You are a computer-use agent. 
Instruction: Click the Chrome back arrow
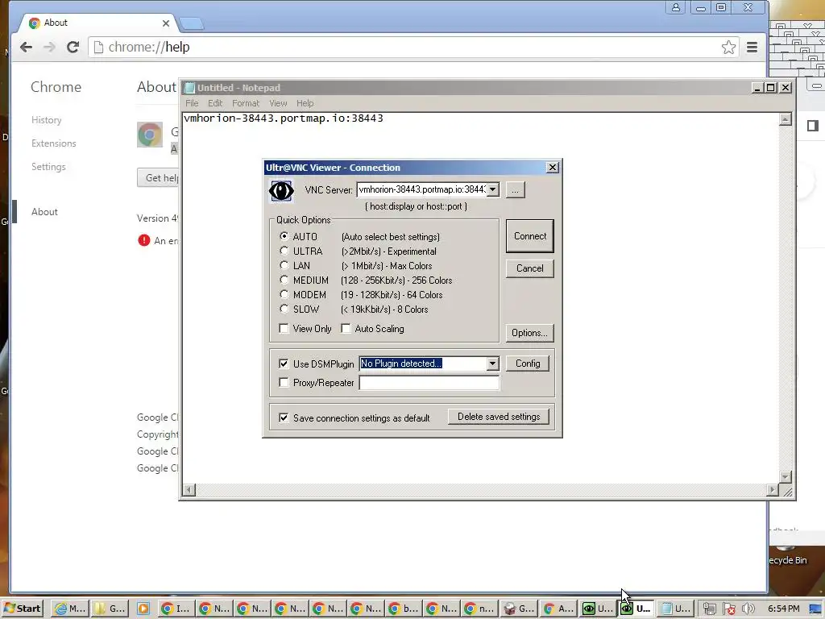[x=26, y=48]
